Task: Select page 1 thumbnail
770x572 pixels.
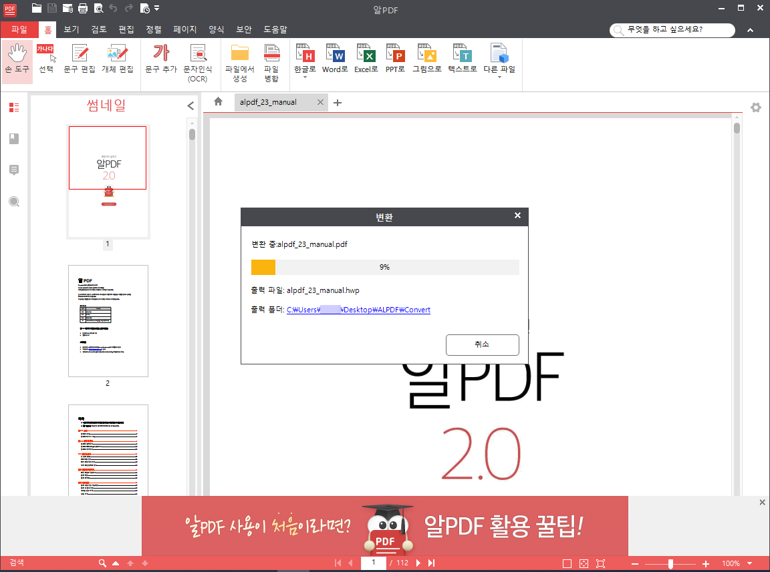Action: [108, 182]
